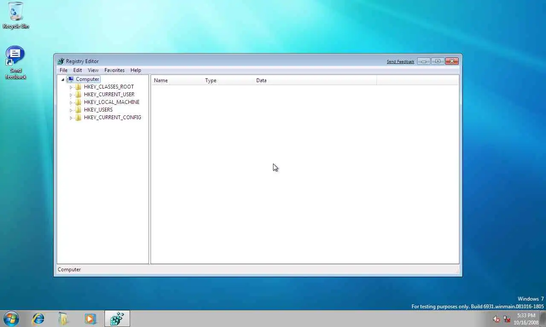Screen dimensions: 546x327
Task: Open the Help menu
Action: (x=136, y=70)
